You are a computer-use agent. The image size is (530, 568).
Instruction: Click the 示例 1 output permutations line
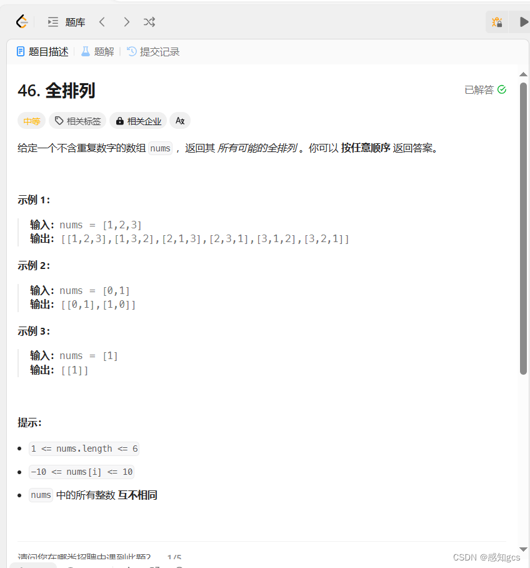tap(190, 239)
